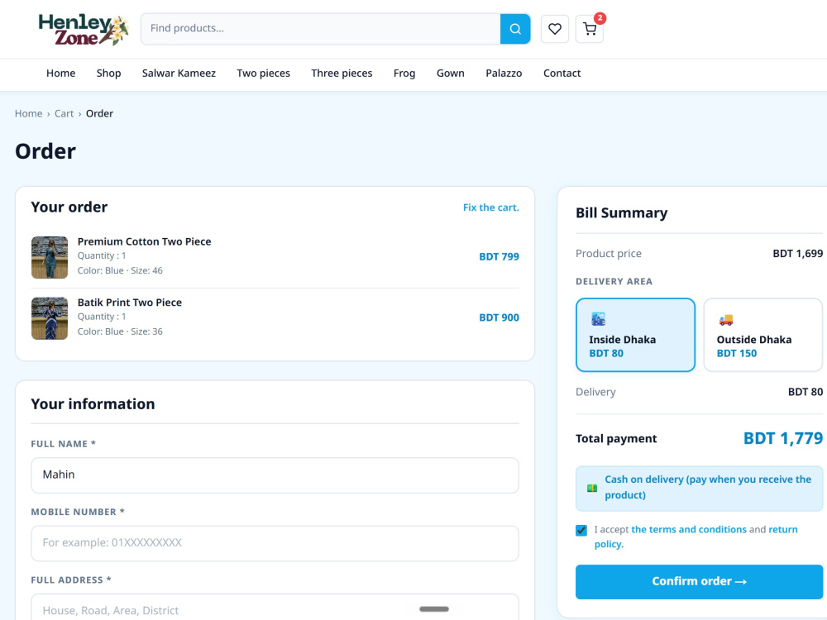Open Two pieces category
This screenshot has width=827, height=620.
(x=263, y=74)
